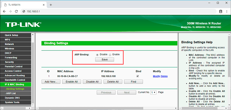Click the browser forward arrow
Viewport: 231px width, 110px height.
point(10,11)
